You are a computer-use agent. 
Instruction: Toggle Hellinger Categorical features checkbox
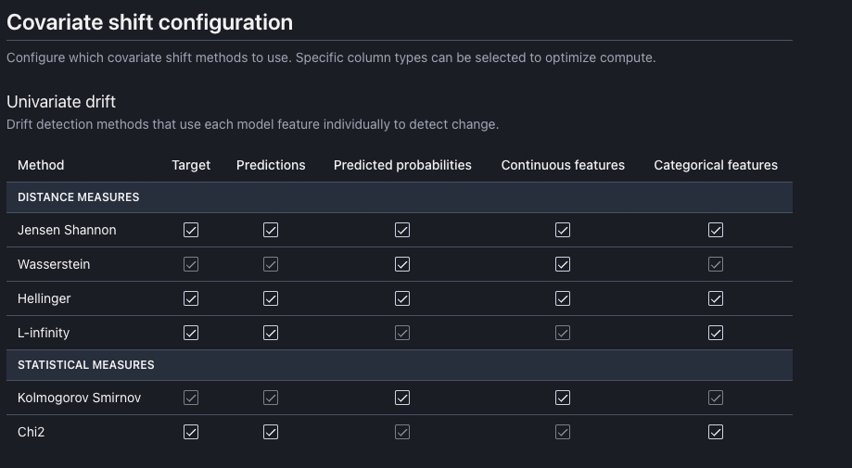pyautogui.click(x=716, y=298)
